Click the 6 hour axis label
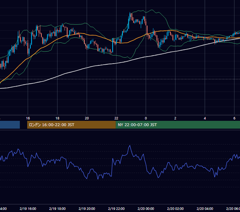The image size is (240, 212). point(234,118)
